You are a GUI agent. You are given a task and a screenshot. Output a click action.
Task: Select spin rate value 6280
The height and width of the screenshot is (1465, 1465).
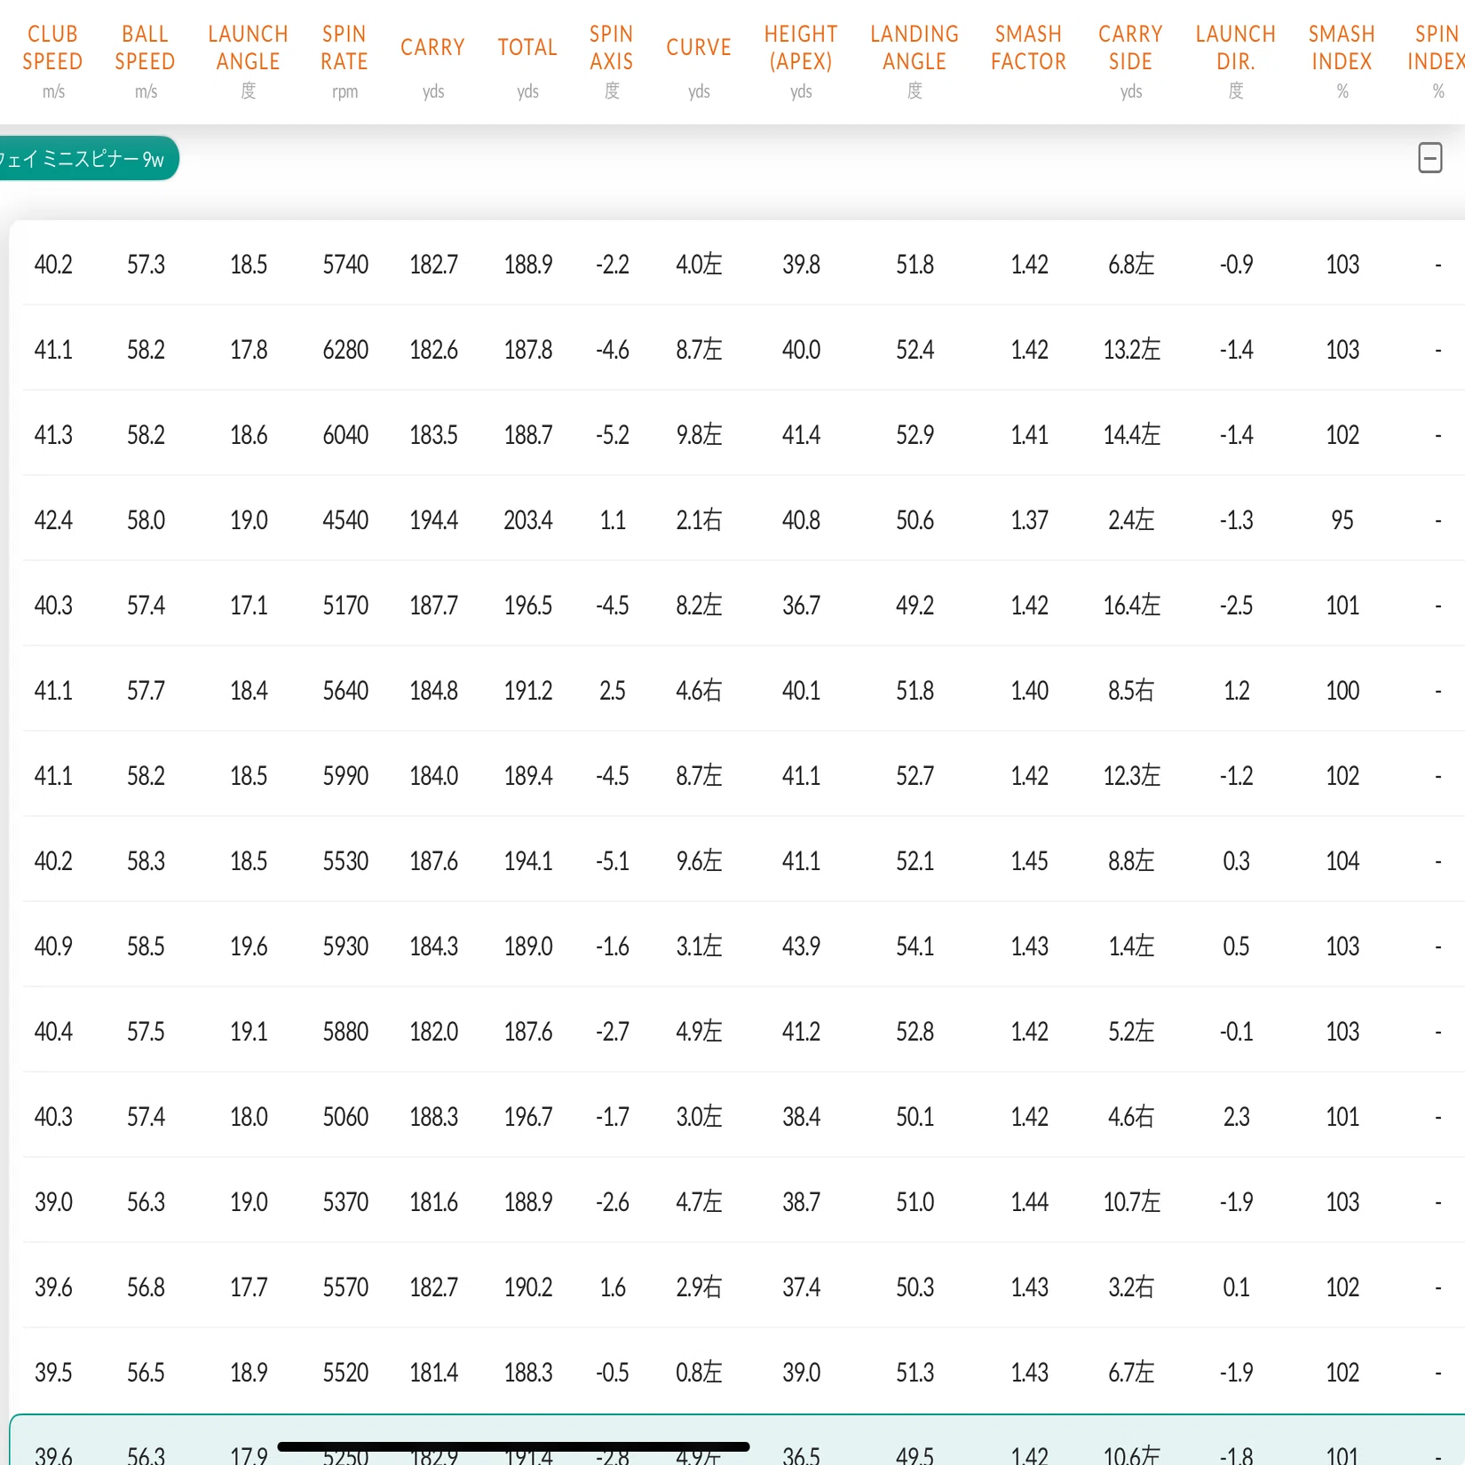click(345, 350)
